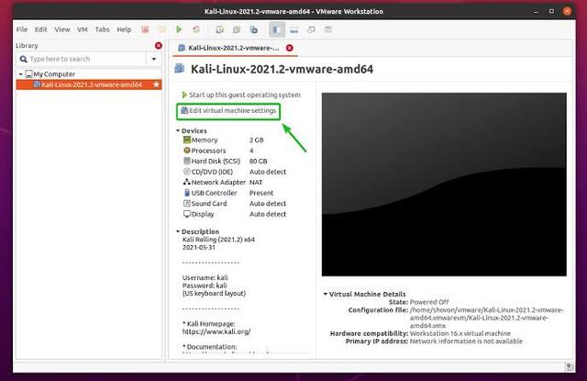Click the Processors value 4
587x381 pixels.
pyautogui.click(x=251, y=151)
